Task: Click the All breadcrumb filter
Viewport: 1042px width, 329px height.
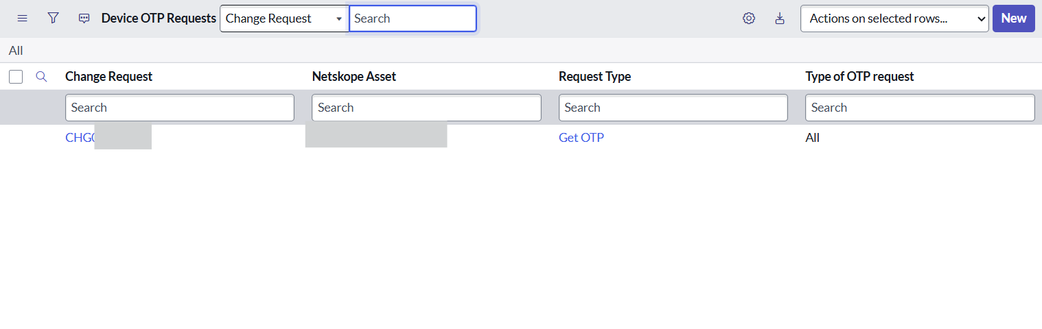Action: coord(16,51)
